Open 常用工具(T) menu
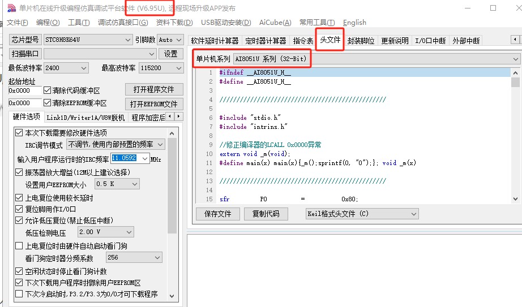522x307 pixels. 317,23
